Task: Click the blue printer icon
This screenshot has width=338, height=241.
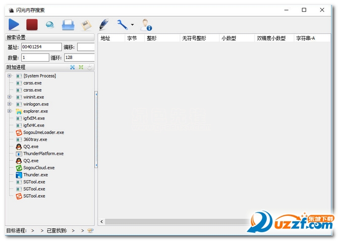Action: 68,24
